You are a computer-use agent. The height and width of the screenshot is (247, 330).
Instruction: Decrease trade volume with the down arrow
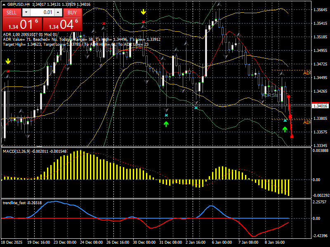(x=26, y=12)
